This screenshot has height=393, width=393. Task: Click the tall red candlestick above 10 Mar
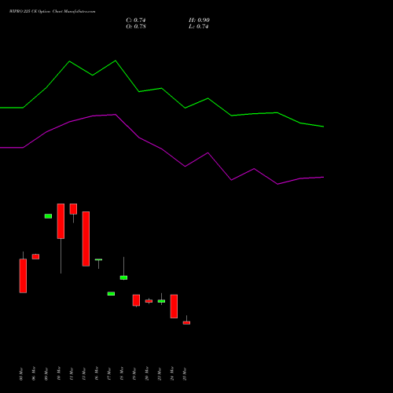tap(61, 221)
